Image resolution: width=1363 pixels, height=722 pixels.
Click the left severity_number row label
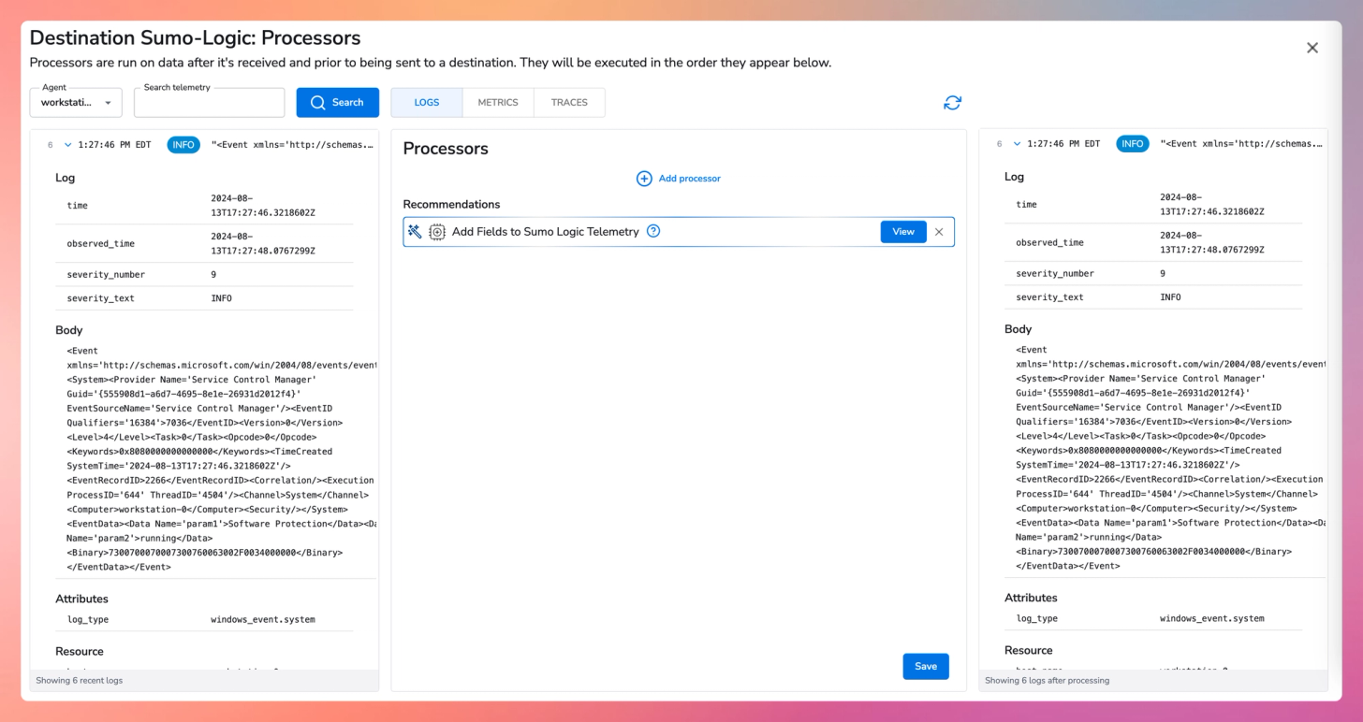106,275
